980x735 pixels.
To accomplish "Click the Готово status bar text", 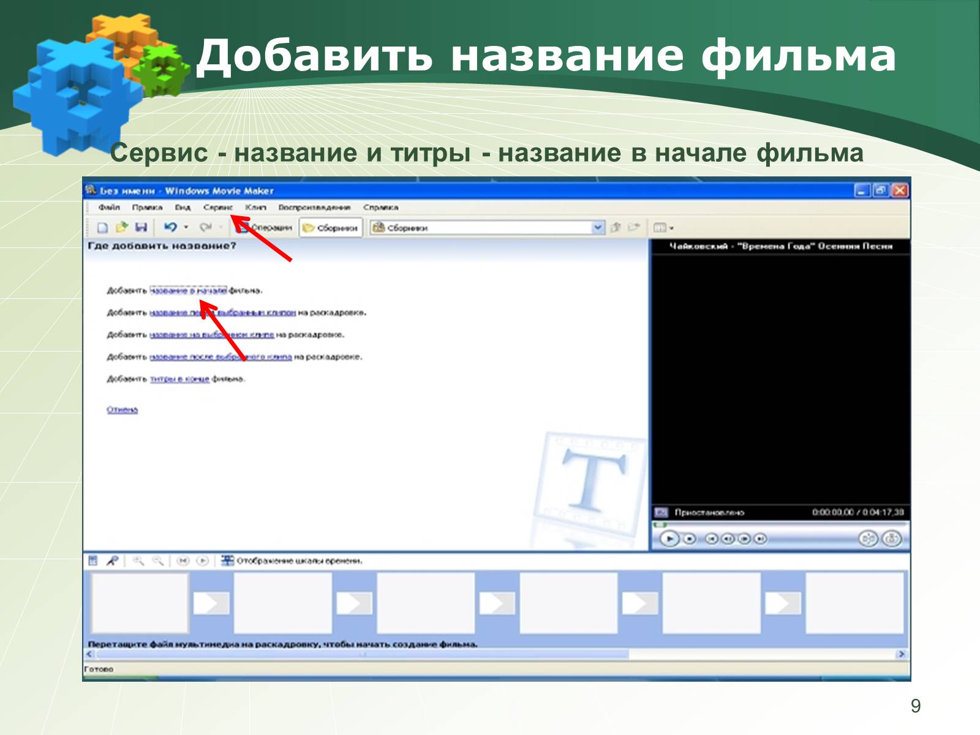I will coord(99,669).
